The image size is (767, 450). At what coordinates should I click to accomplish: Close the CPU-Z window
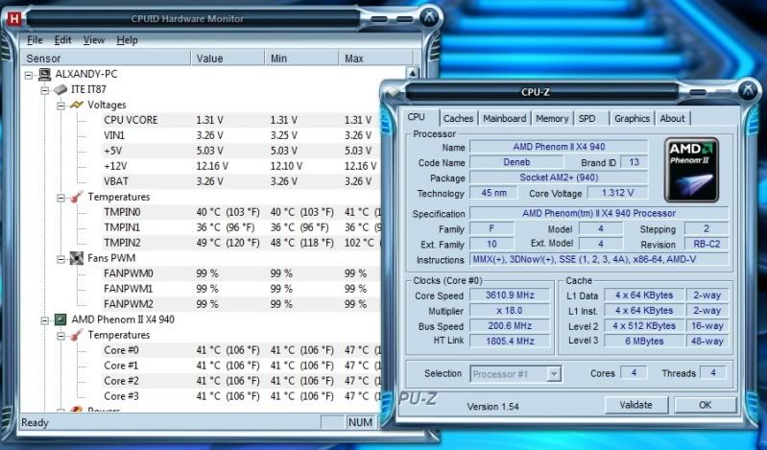[749, 90]
